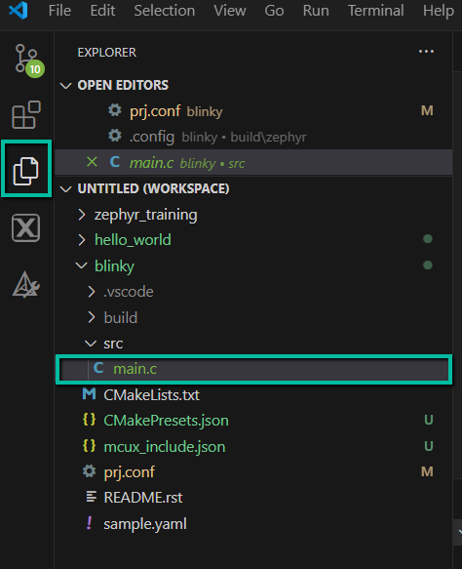This screenshot has width=462, height=569.
Task: Expand the .vscode folder
Action: point(92,292)
